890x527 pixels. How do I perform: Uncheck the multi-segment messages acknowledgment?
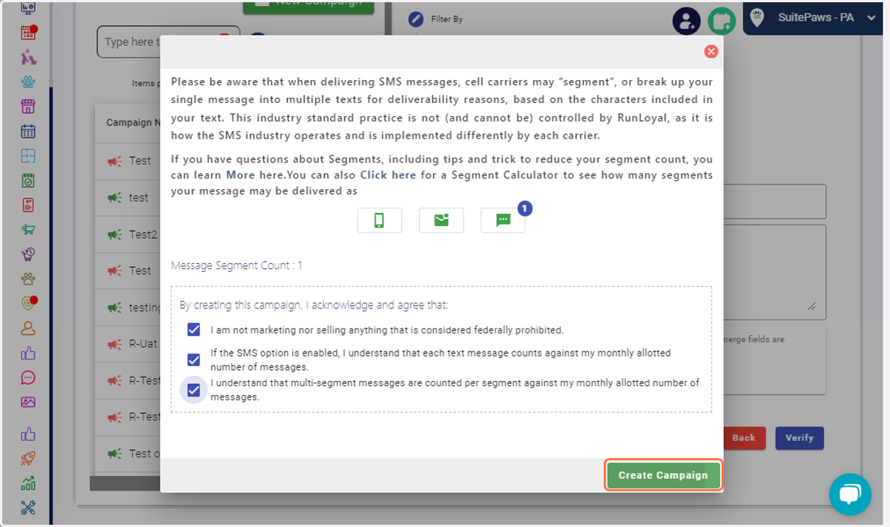point(194,390)
